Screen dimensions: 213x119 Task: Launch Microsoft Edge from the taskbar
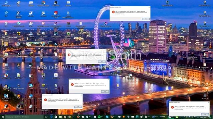(x=51, y=117)
